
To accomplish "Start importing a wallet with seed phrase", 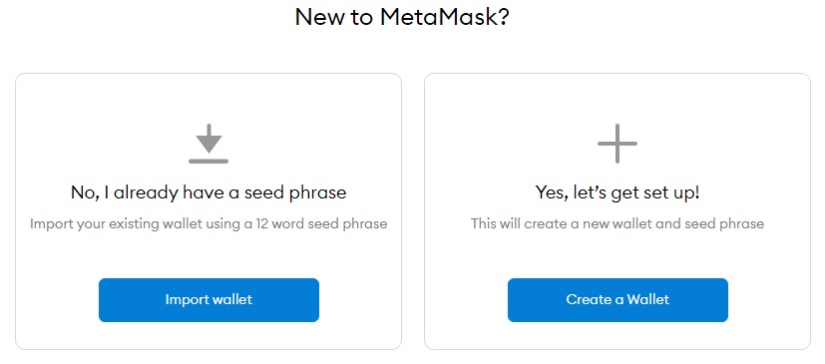I will (208, 300).
